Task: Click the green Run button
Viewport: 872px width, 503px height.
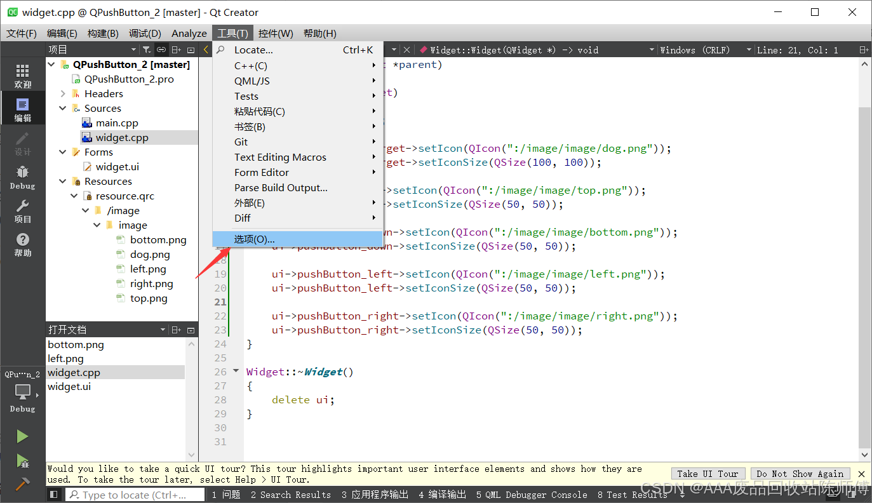Action: pos(22,436)
